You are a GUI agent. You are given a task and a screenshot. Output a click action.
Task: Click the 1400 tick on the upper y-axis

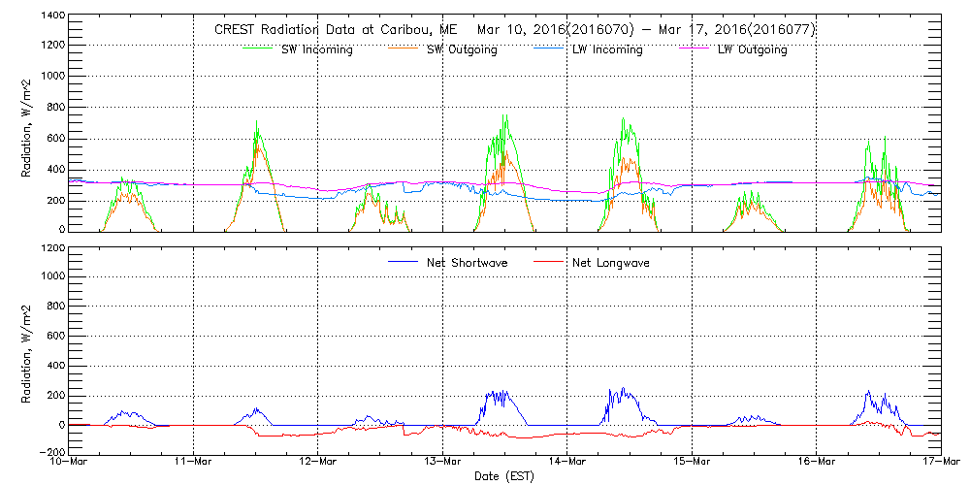[x=50, y=17]
